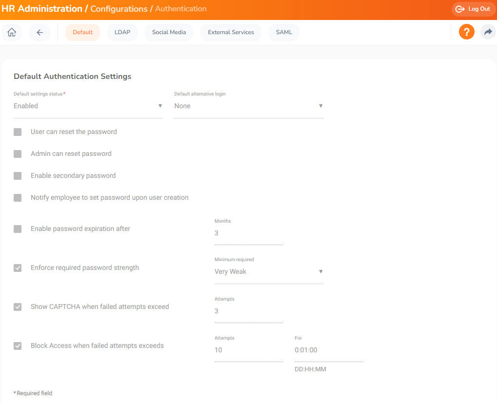Check Notify employee to set password
This screenshot has width=497, height=402.
coord(18,198)
